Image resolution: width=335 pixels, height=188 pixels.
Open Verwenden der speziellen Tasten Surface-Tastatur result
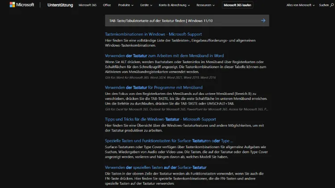[155, 168]
